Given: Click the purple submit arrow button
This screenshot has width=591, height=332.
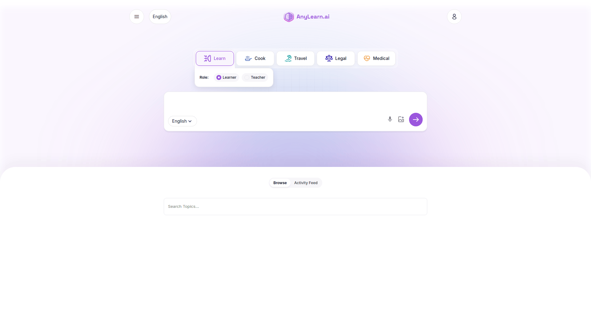Looking at the screenshot, I should (x=415, y=119).
